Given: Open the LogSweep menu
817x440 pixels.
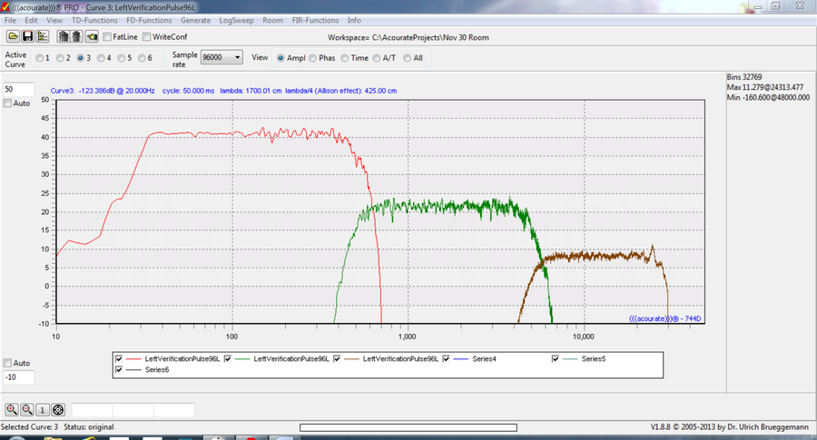Looking at the screenshot, I should tap(237, 20).
